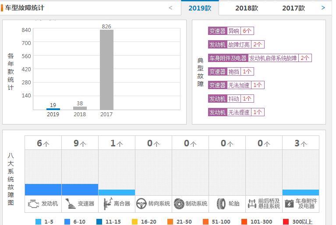This screenshot has height=225, width=336.
Task: Click the 车型故障统计 heading
Action: coord(25,8)
